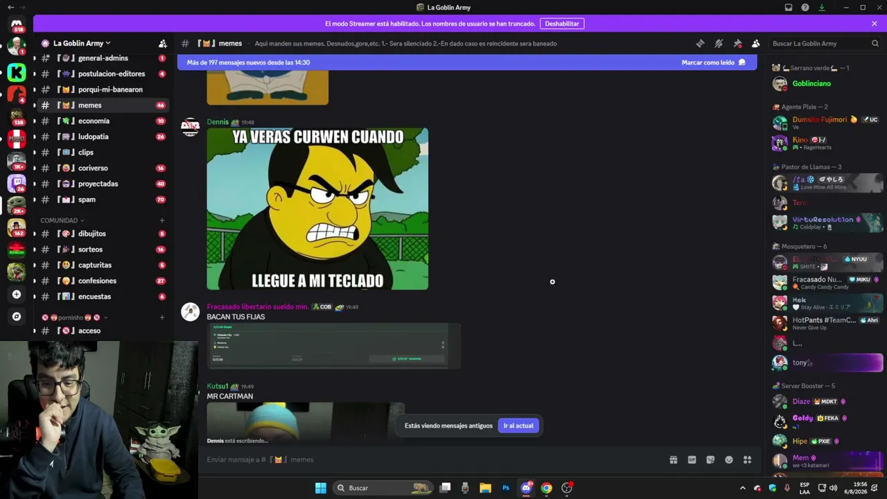The image size is (887, 499).
Task: Open the general-admins channel
Action: 103,58
